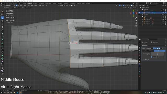Pick the Measure ruler tool
Image resolution: width=167 pixels, height=94 pixels.
pos(2,34)
